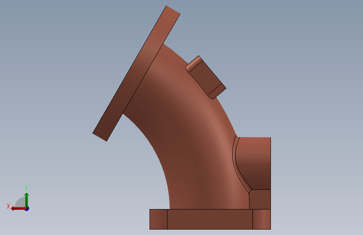
Task: Click the red X axis arrow of the triad
Action: coord(18,209)
